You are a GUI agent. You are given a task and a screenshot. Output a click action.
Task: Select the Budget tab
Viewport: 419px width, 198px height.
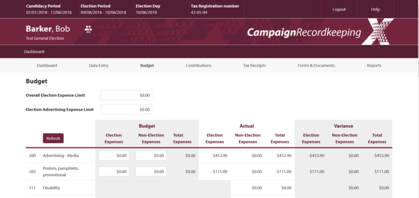[147, 65]
